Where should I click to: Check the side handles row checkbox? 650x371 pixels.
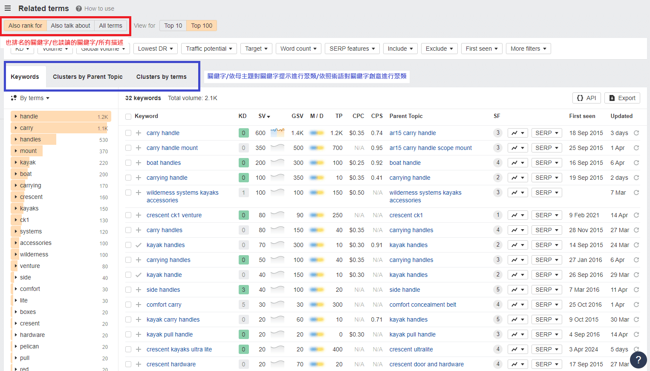click(128, 290)
